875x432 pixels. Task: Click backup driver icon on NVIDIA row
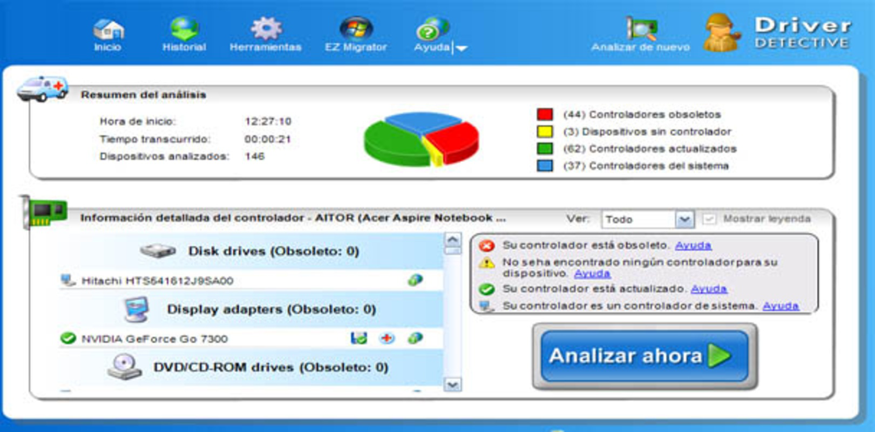point(358,338)
